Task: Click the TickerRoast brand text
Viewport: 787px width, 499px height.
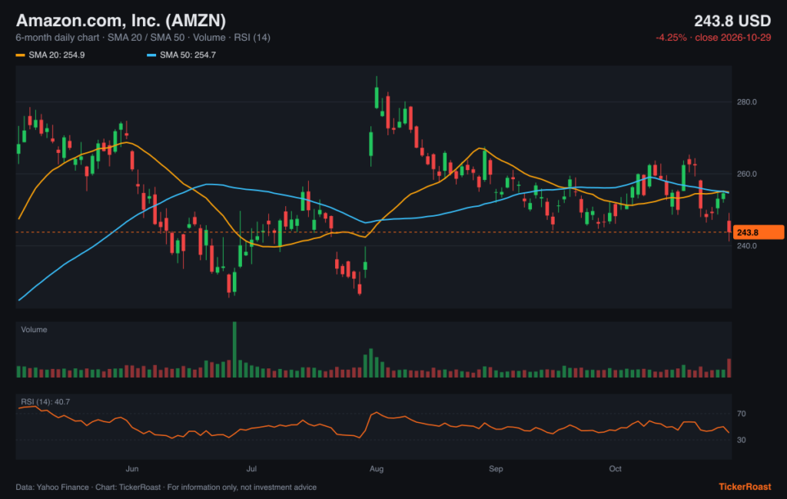Action: (745, 487)
